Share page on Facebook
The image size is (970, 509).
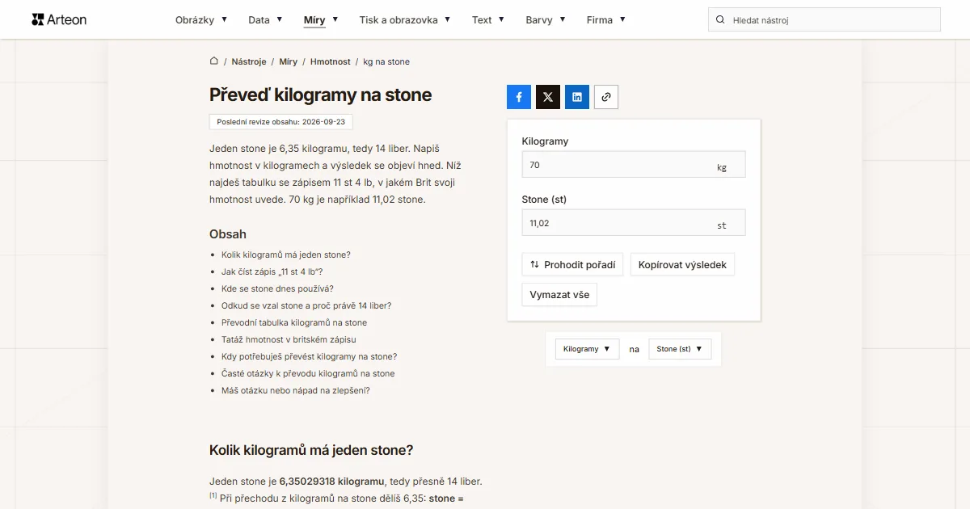point(519,97)
